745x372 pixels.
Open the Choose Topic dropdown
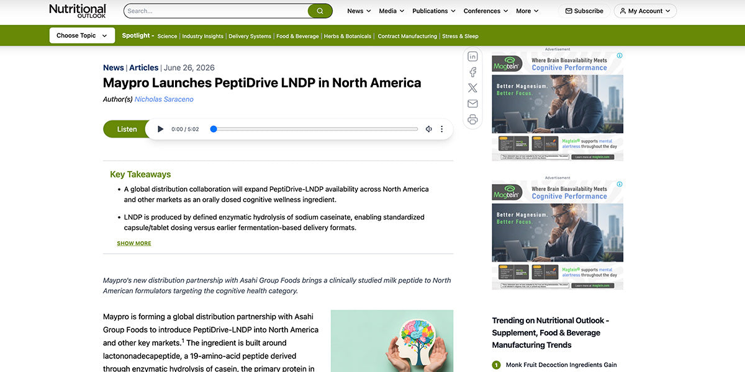tap(82, 35)
